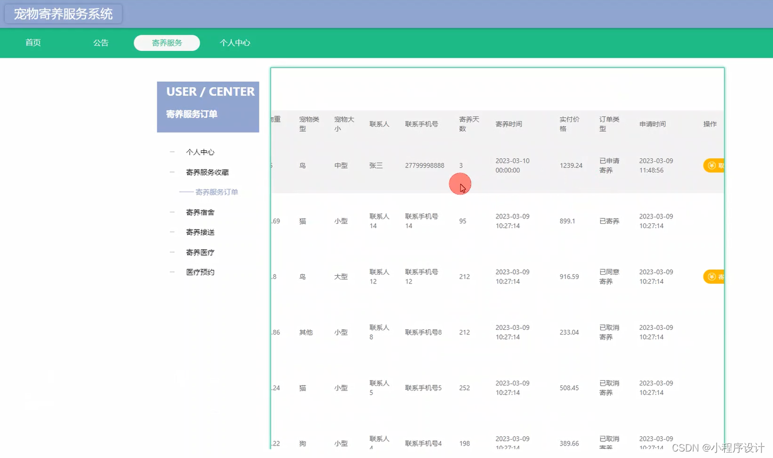Click the 联系手机号8 cell
Image resolution: width=773 pixels, height=458 pixels.
423,333
